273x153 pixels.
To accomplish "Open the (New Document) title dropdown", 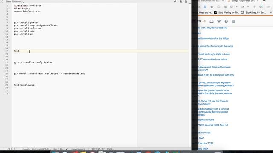I will (x=15, y=1).
